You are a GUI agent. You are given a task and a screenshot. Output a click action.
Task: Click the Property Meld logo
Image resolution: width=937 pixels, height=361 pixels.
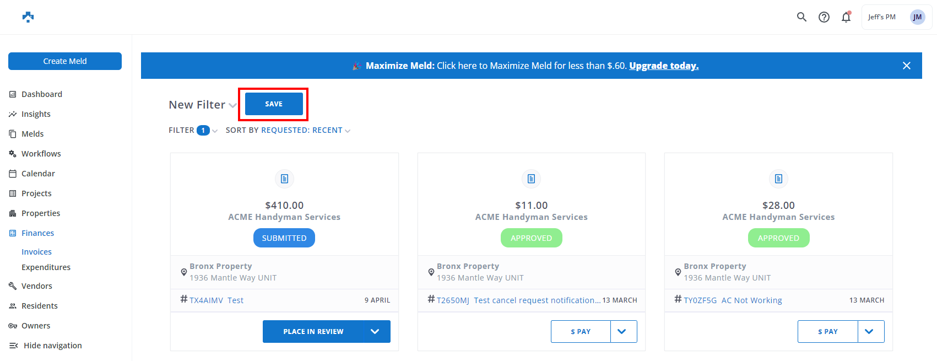(x=28, y=17)
